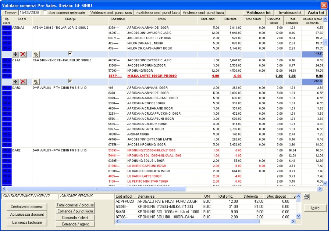Click the 'Stoc depozit' column header
The height and width of the screenshot is (248, 331).
pyautogui.click(x=276, y=196)
